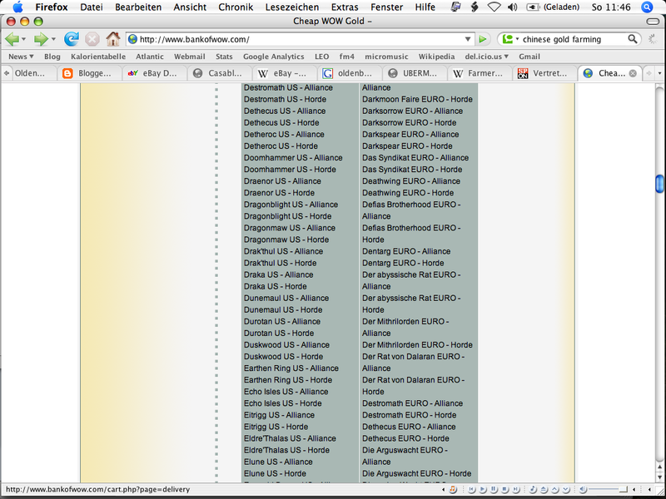The image size is (666, 499).
Task: Open the list-all-tabs dropdown at the tab bar end
Action: 659,73
